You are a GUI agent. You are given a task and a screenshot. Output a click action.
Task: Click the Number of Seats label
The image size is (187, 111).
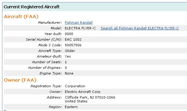point(47,62)
